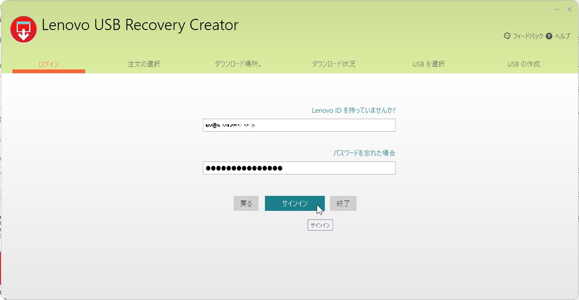This screenshot has height=300, width=579.
Task: Open the フィードバック link
Action: (x=528, y=36)
